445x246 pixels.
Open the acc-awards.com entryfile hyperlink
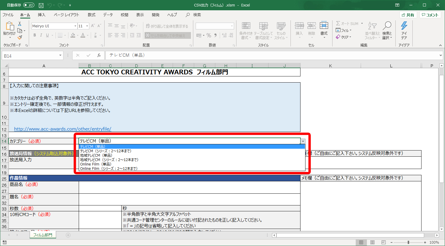tap(63, 129)
